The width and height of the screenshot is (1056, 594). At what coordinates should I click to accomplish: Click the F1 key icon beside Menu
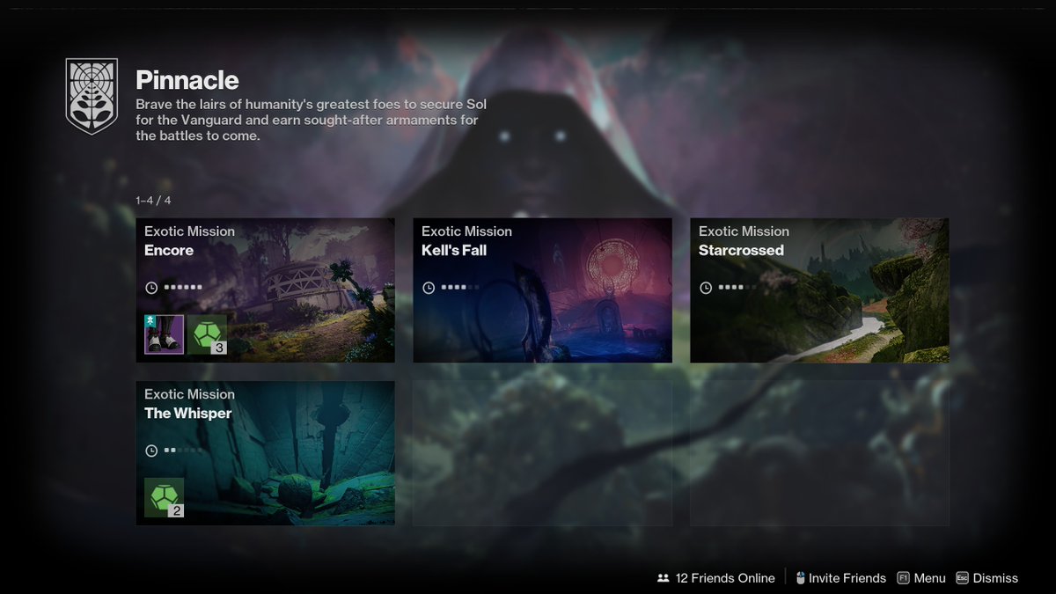[x=903, y=578]
